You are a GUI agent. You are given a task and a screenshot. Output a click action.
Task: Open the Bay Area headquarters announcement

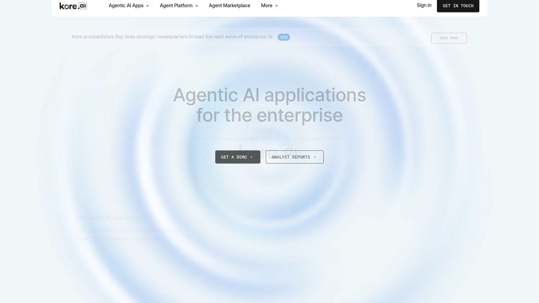pos(172,37)
